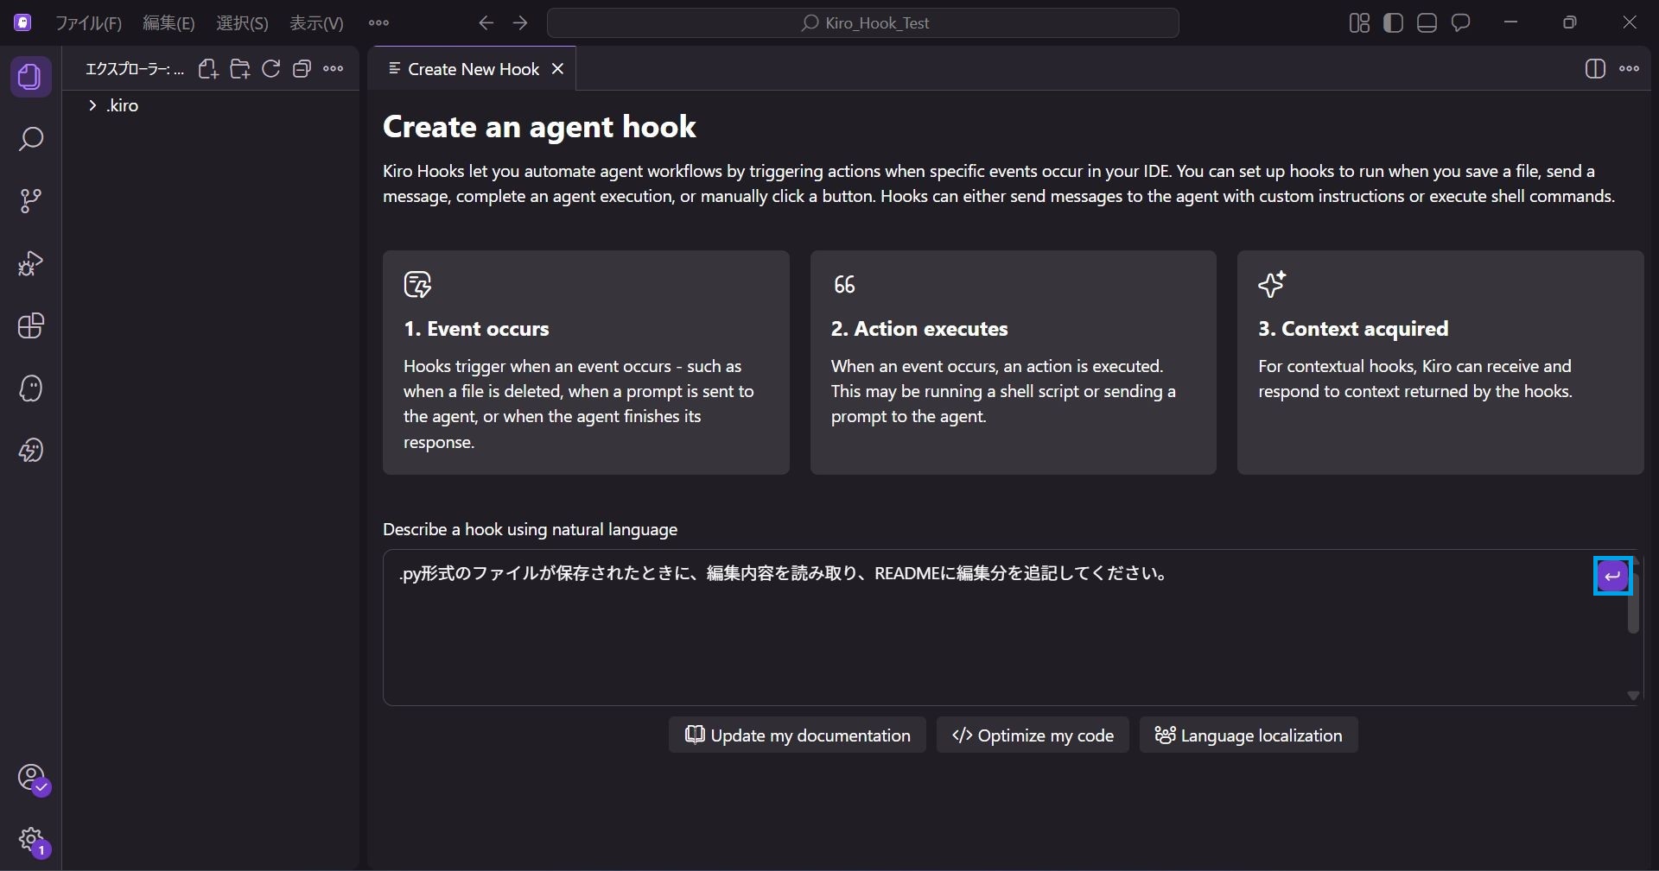The height and width of the screenshot is (871, 1659).
Task: Click the Update my documentation button
Action: pyautogui.click(x=797, y=735)
